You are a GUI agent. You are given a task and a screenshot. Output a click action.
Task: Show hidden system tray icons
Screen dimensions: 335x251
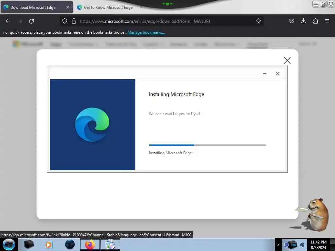coord(278,245)
